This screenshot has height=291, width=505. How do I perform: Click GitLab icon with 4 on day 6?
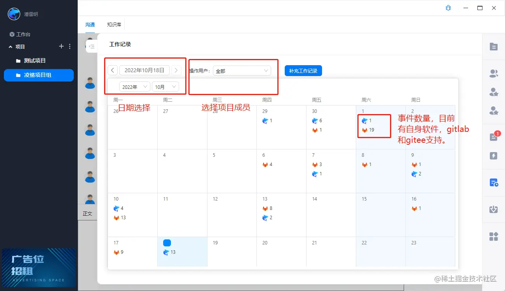(x=265, y=165)
